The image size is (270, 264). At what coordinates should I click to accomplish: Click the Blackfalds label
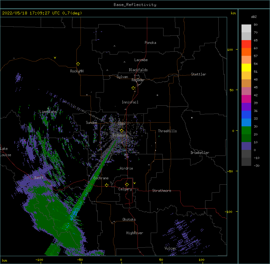click(138, 70)
